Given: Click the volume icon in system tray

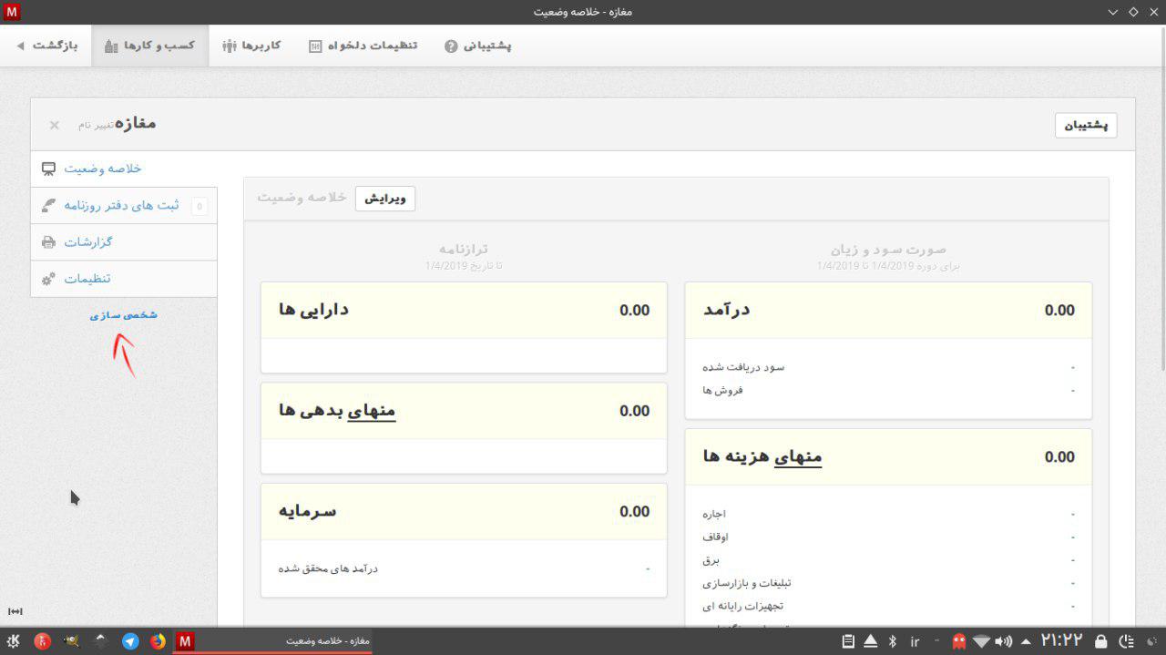Looking at the screenshot, I should (1004, 641).
